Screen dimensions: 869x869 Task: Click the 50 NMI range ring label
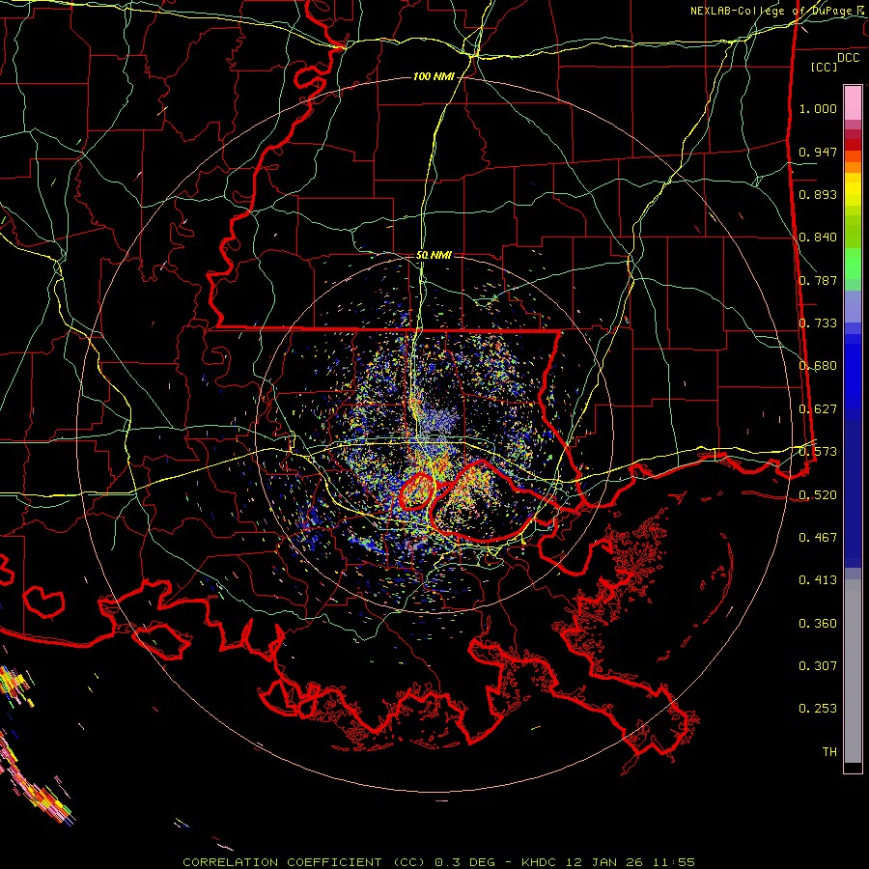[x=434, y=255]
